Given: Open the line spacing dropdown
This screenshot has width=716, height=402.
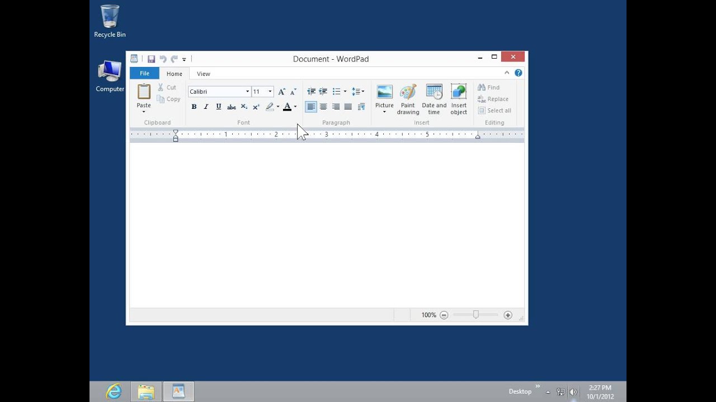Looking at the screenshot, I should (358, 92).
